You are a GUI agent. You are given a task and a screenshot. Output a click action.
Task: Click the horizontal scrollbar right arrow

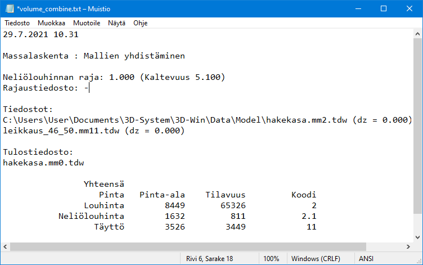pos(408,247)
